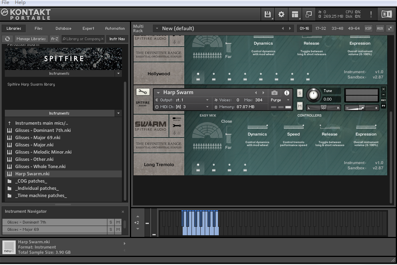This screenshot has width=397, height=265.
Task: Switch to the Expert tab
Action: coord(88,28)
